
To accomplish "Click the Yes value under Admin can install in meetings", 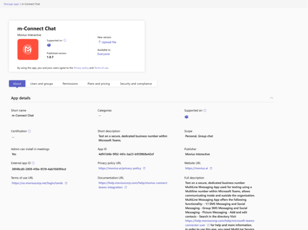I will 14,154.
